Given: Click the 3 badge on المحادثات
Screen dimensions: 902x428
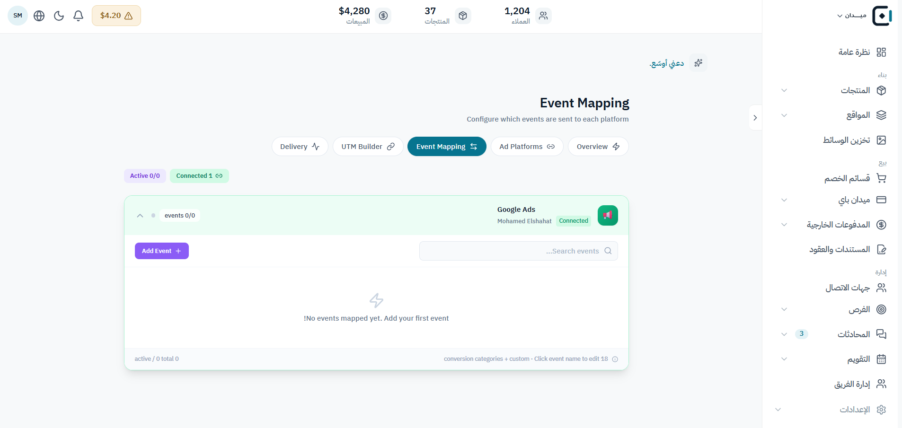Looking at the screenshot, I should (802, 334).
